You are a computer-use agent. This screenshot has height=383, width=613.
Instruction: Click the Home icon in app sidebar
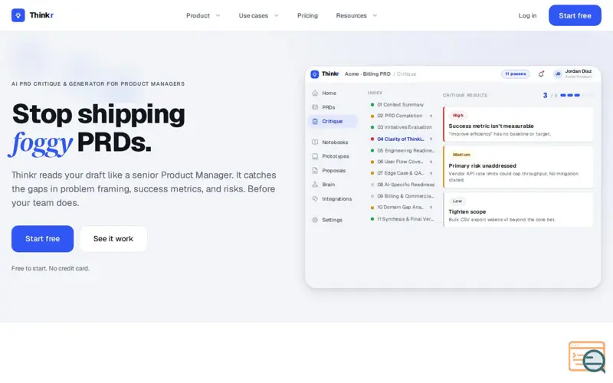click(315, 93)
